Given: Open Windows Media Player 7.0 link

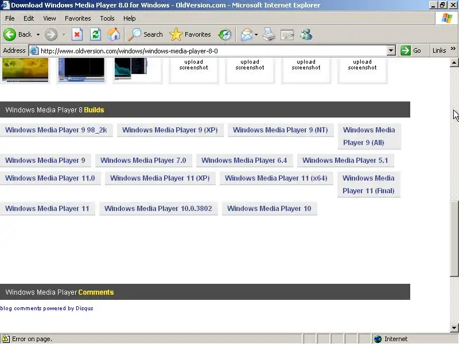Looking at the screenshot, I should tap(143, 161).
